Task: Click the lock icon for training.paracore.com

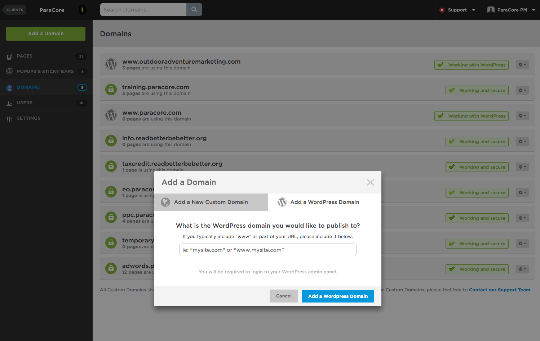Action: pos(111,90)
